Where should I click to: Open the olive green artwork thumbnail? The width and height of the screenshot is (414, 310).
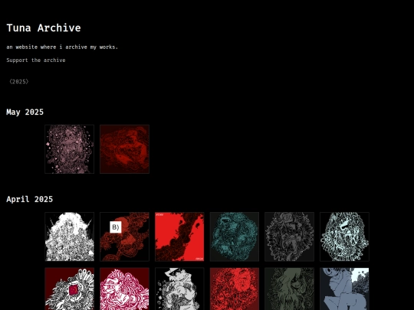coord(289,289)
